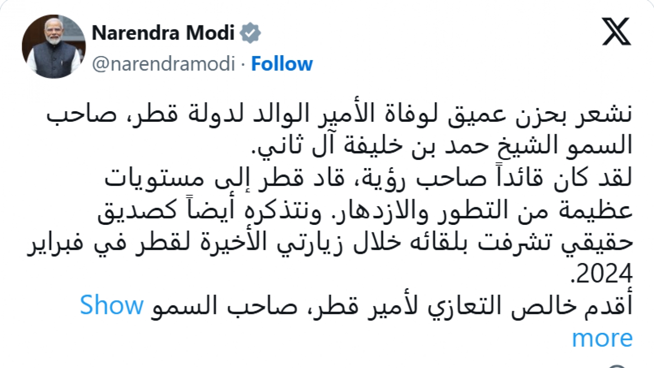654x368 pixels.
Task: Click the line starting with عظيمة من التطور
Action: (365, 210)
